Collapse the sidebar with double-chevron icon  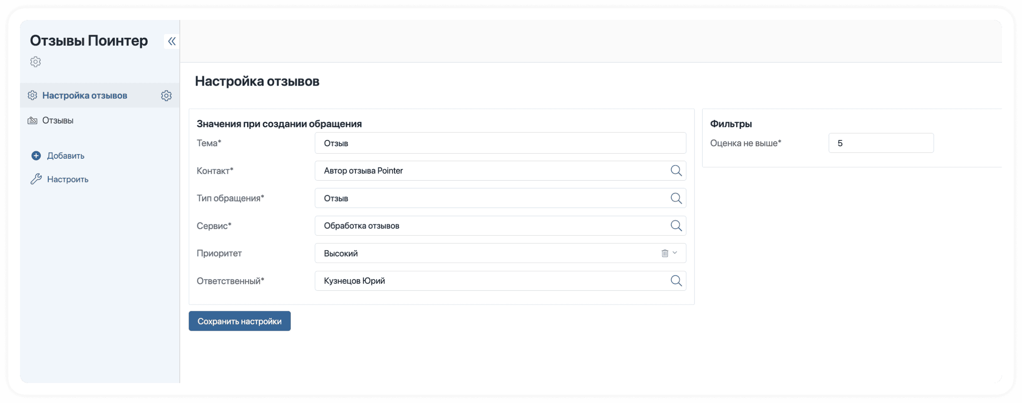[171, 41]
